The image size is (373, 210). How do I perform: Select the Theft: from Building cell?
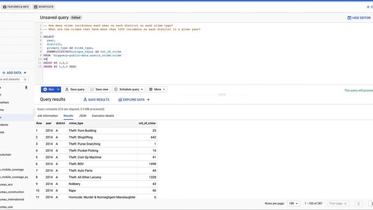click(83, 131)
